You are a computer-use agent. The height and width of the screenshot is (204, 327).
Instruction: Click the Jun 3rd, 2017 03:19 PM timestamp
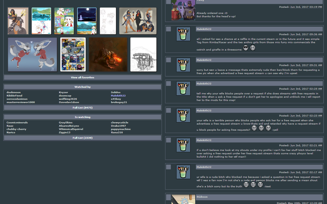(x=306, y=7)
